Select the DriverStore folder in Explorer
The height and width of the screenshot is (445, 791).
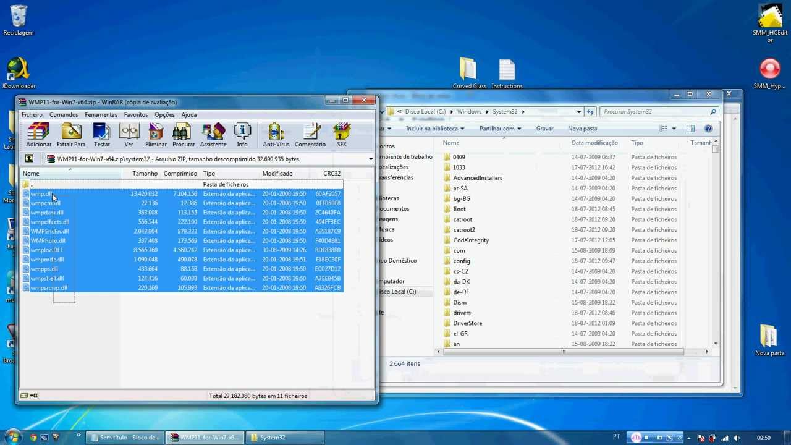click(467, 323)
